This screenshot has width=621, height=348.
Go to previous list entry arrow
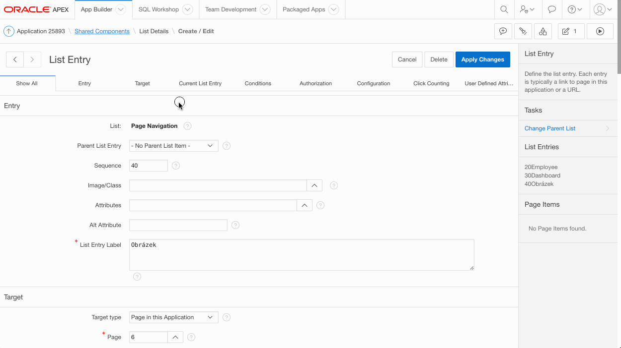tap(15, 59)
